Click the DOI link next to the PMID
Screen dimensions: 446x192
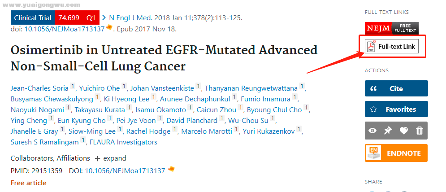point(125,171)
